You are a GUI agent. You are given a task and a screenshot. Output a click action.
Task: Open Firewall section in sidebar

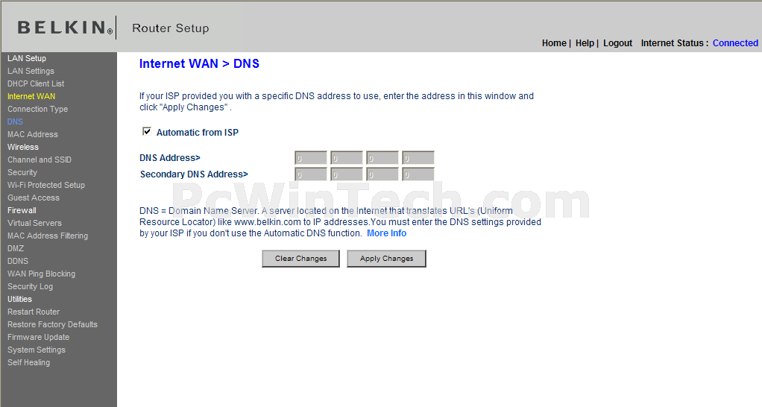point(22,210)
